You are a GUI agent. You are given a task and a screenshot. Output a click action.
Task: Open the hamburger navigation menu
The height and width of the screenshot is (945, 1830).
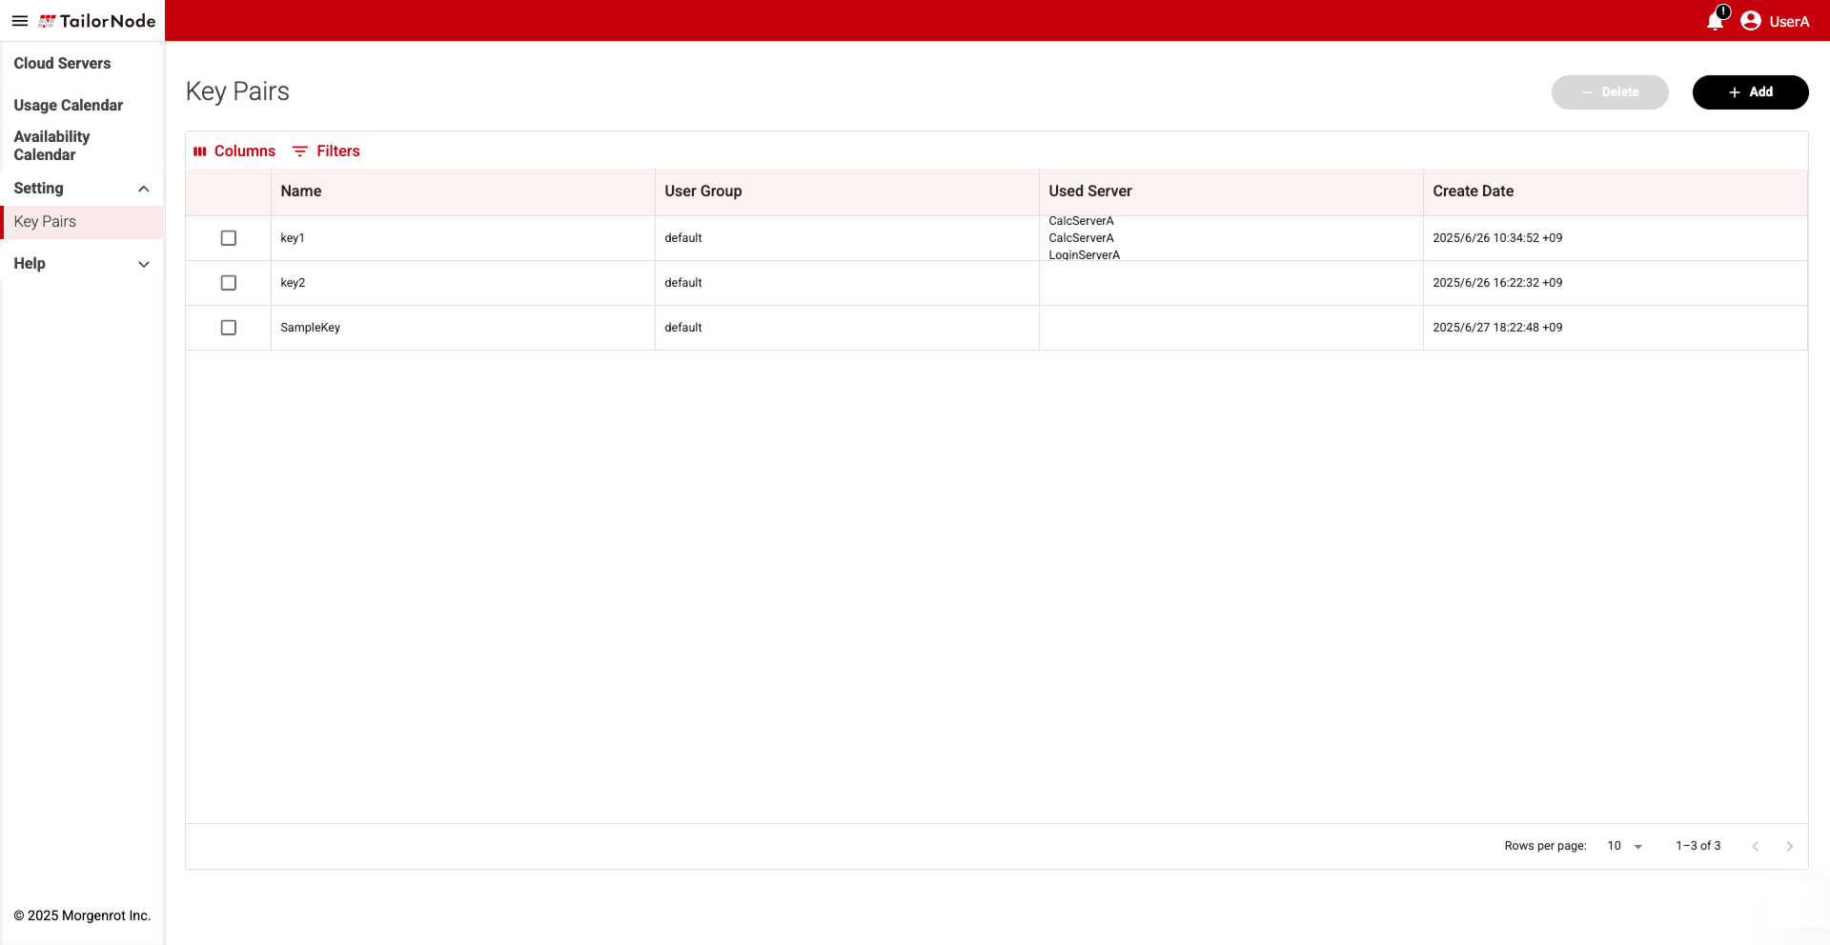[19, 21]
